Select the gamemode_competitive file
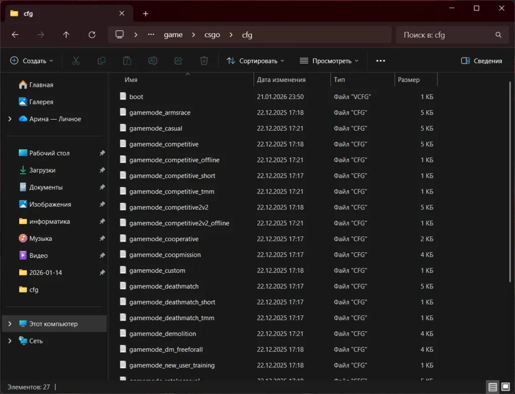 click(x=164, y=144)
